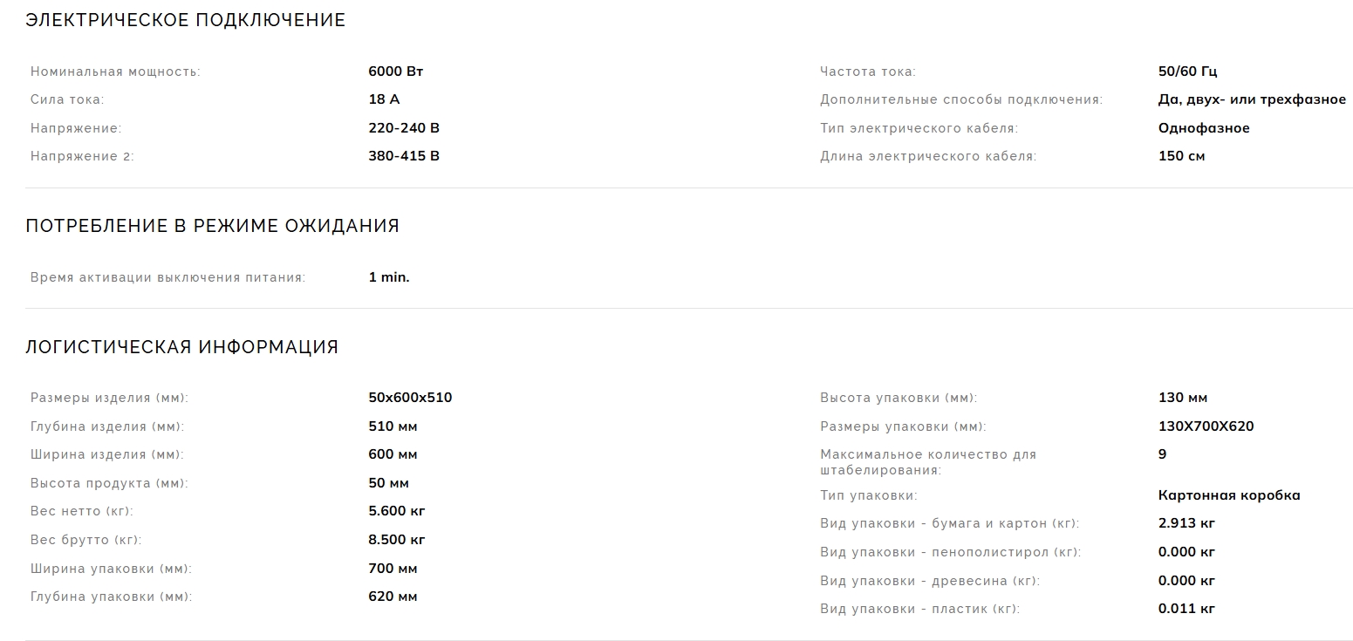Screen dimensions: 1353x641
Task: Click the Да, двух- или трехфазное value
Action: pyautogui.click(x=1252, y=99)
